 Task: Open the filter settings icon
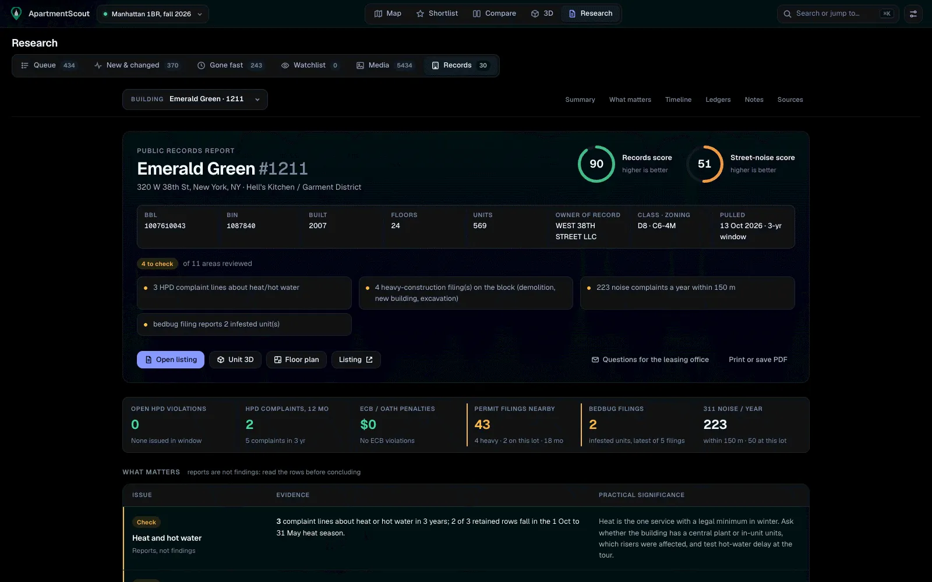tap(913, 13)
